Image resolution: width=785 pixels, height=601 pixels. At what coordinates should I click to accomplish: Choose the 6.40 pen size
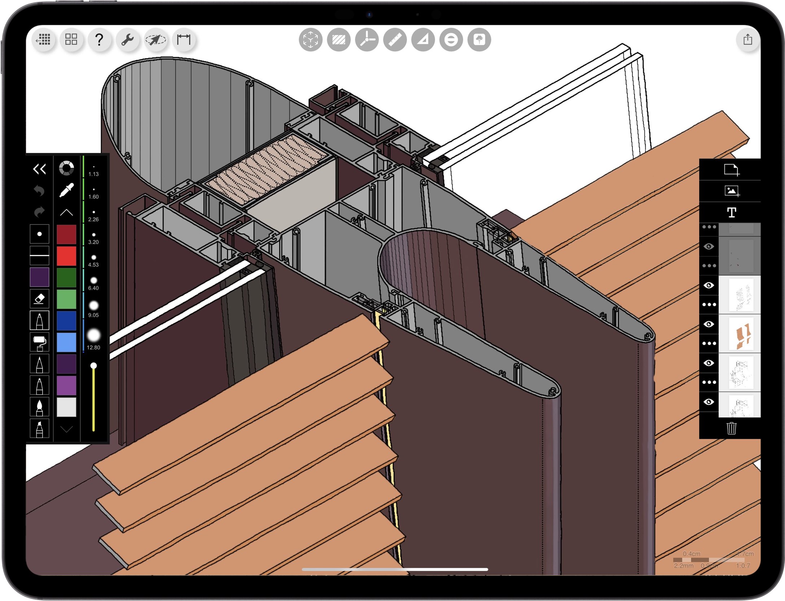pos(93,284)
